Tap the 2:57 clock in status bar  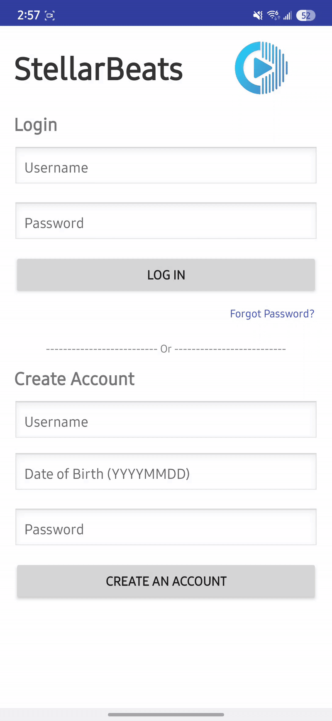click(x=28, y=15)
